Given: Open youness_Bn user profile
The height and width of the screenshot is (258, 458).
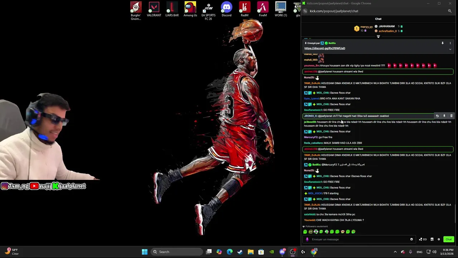Looking at the screenshot, I should 311,66.
